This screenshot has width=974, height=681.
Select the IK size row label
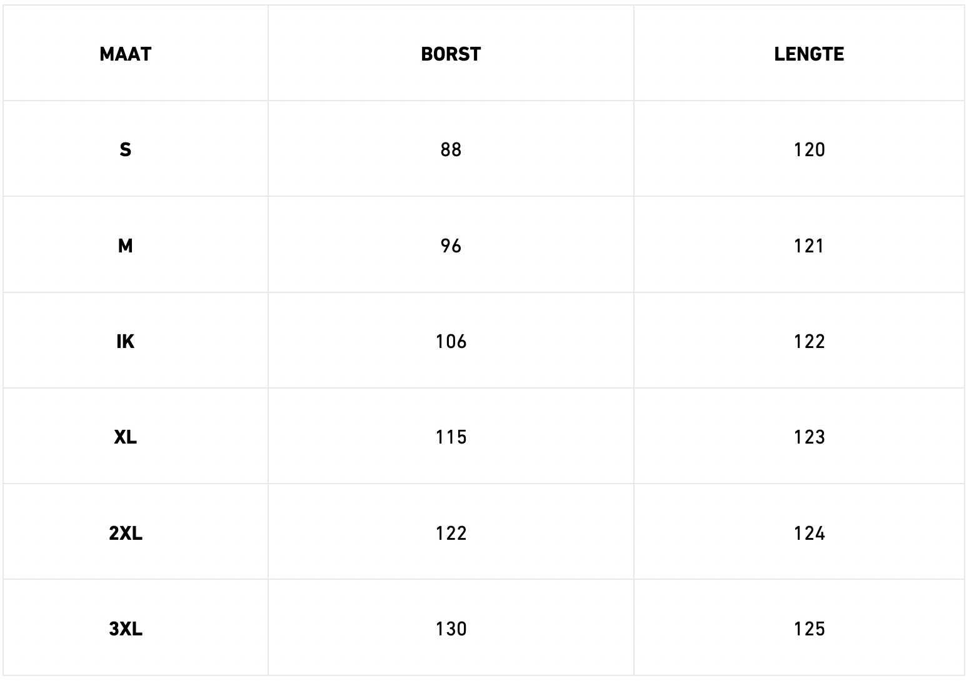(125, 342)
